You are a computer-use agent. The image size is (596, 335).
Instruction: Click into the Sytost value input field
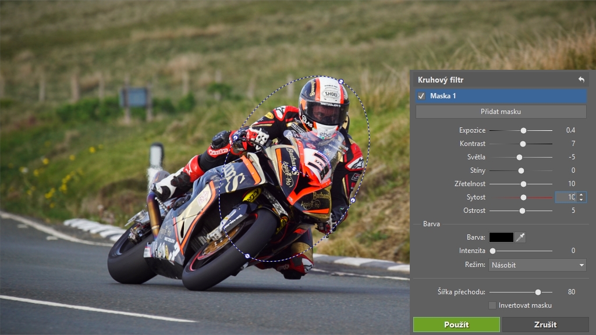click(x=565, y=197)
